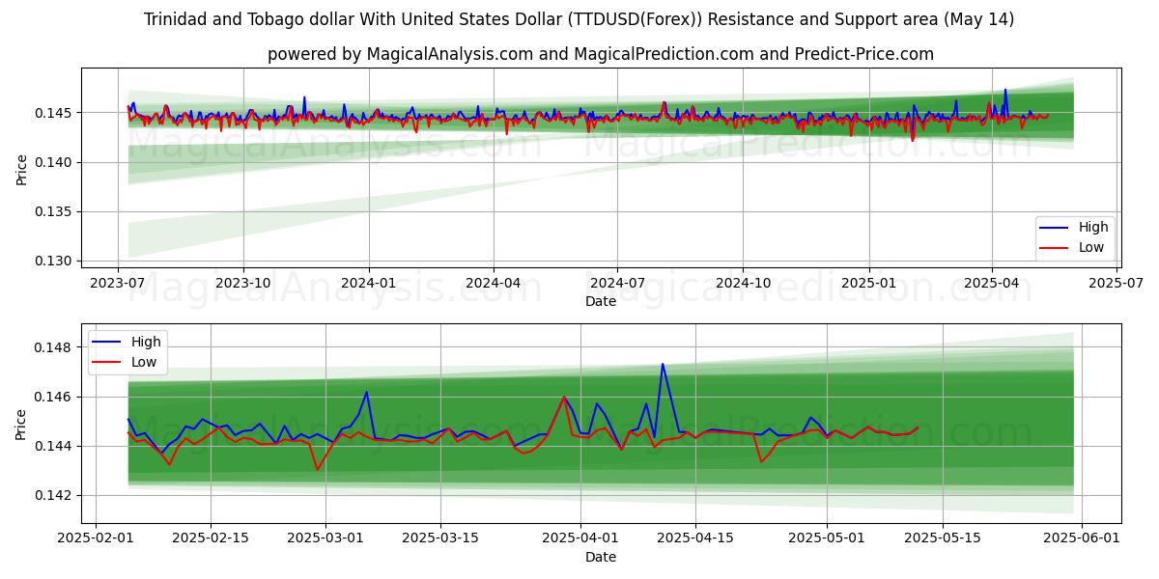Select the chart title mentioning TTDUSD(Forex)

[x=579, y=19]
